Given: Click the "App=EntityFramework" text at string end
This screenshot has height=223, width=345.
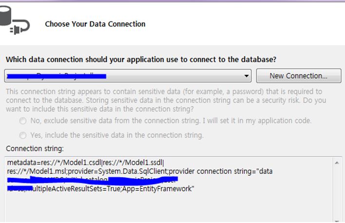Looking at the screenshot, I should [158, 189].
